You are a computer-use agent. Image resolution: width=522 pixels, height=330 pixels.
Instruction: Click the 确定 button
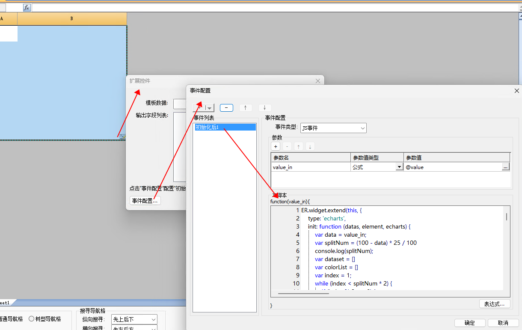coord(469,323)
